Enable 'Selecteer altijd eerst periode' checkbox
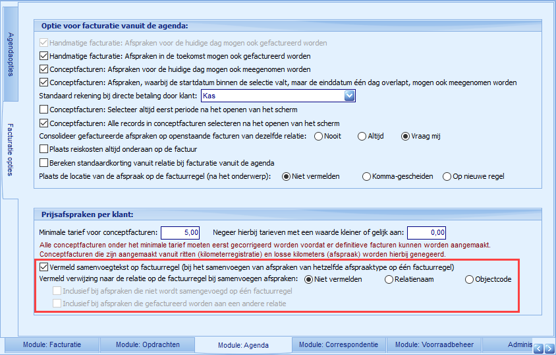 click(x=44, y=110)
